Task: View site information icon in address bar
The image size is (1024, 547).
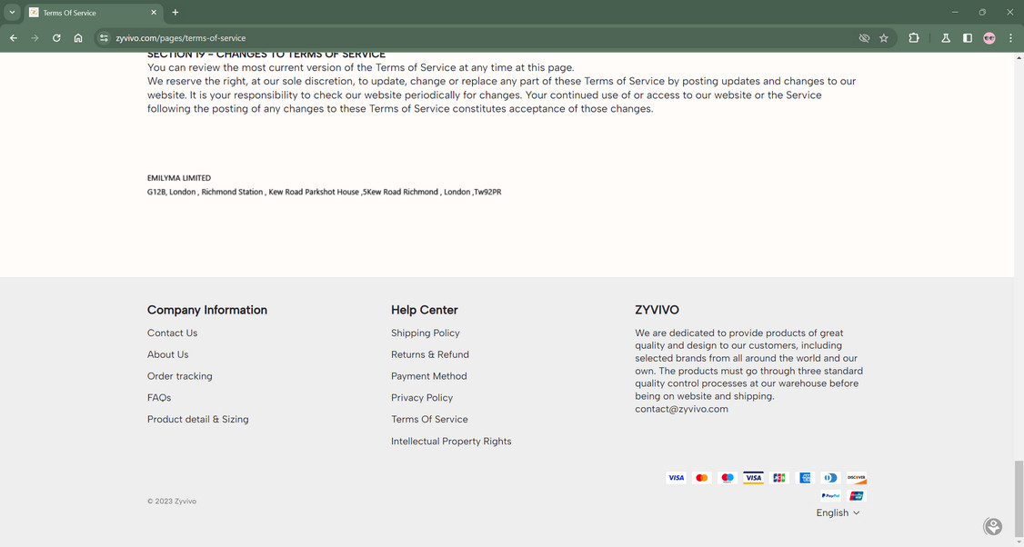Action: pyautogui.click(x=104, y=38)
